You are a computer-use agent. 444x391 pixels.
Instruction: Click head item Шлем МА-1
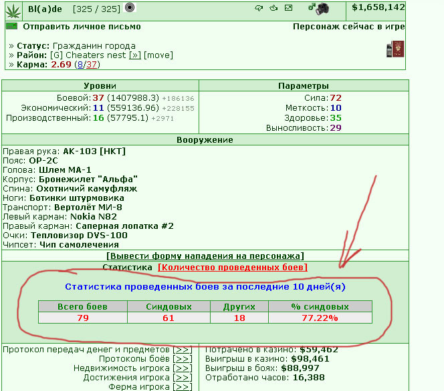(x=65, y=170)
